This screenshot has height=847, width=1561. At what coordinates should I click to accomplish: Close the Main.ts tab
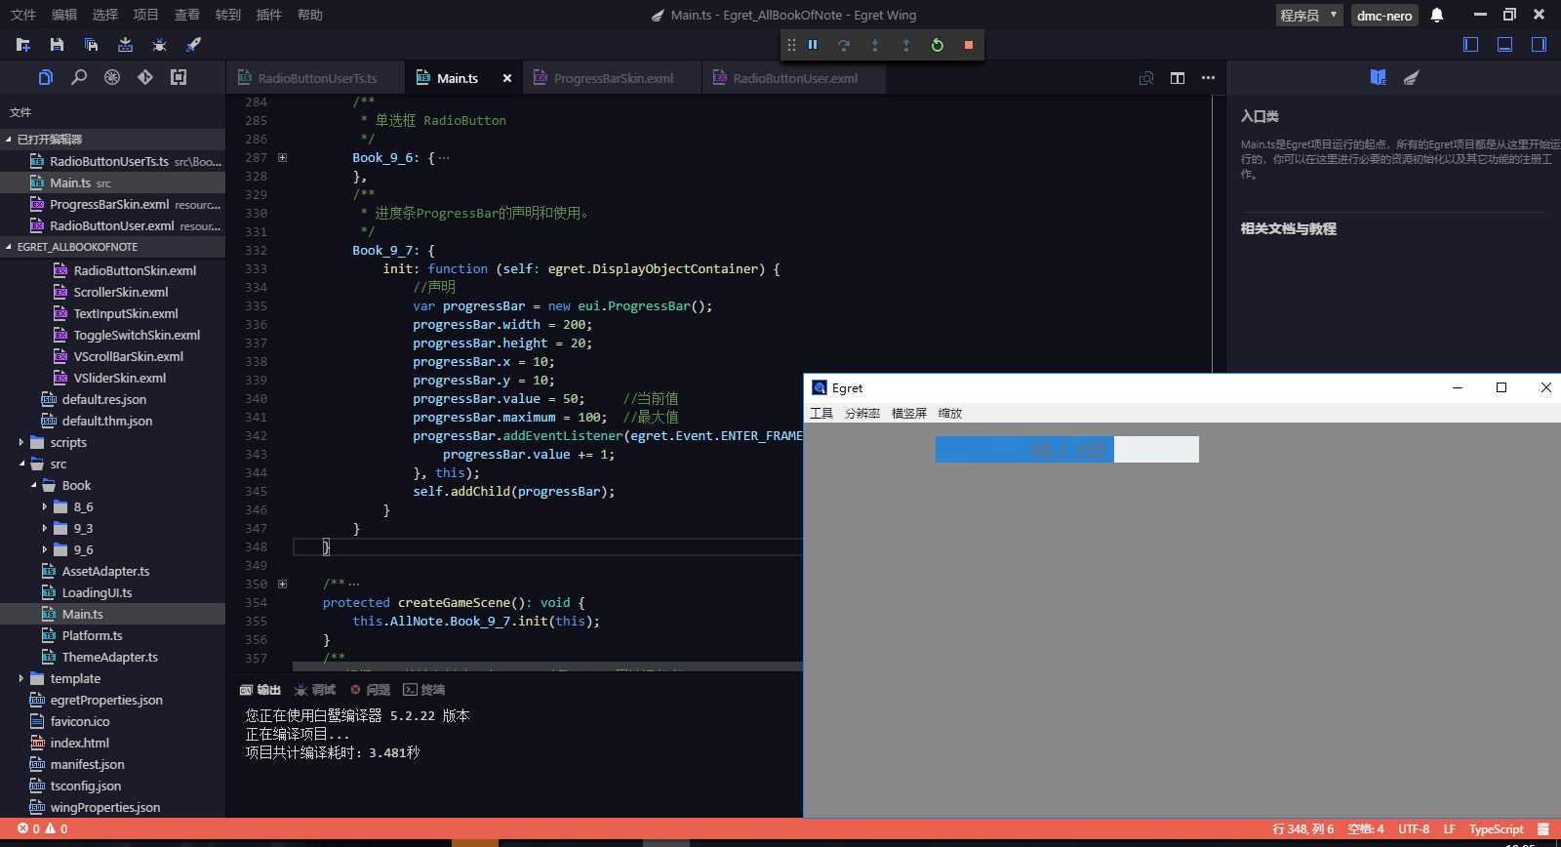click(507, 78)
